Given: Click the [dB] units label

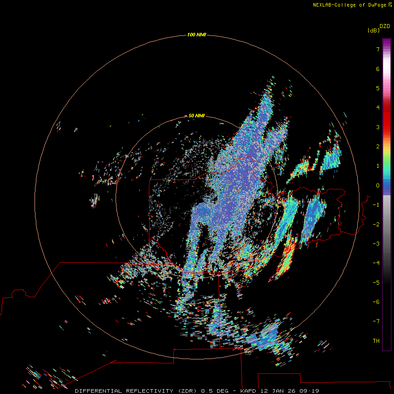Looking at the screenshot, I should [x=373, y=31].
